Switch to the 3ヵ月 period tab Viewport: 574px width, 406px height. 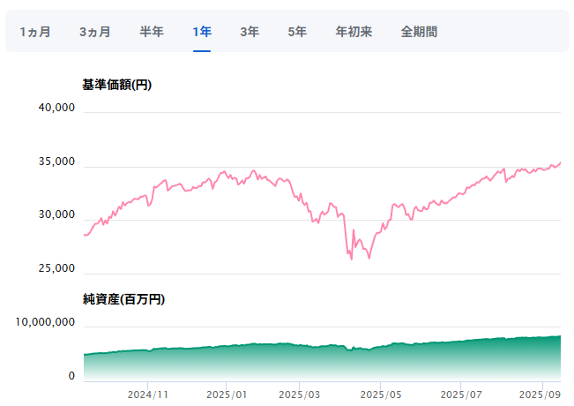pyautogui.click(x=94, y=32)
